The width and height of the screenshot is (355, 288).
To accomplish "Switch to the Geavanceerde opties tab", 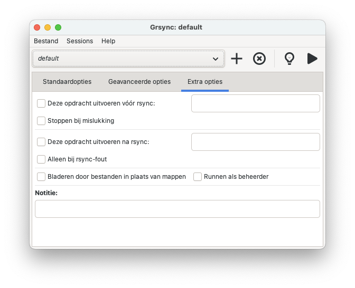I will 139,82.
